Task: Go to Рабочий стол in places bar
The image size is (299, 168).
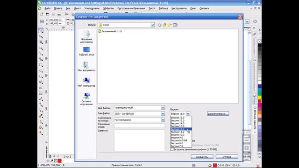Action: (x=86, y=51)
